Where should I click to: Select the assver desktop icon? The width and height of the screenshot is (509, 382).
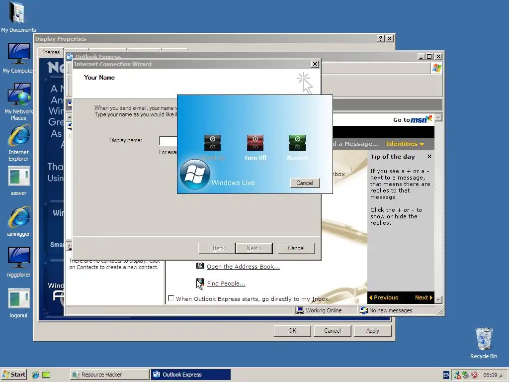[18, 181]
